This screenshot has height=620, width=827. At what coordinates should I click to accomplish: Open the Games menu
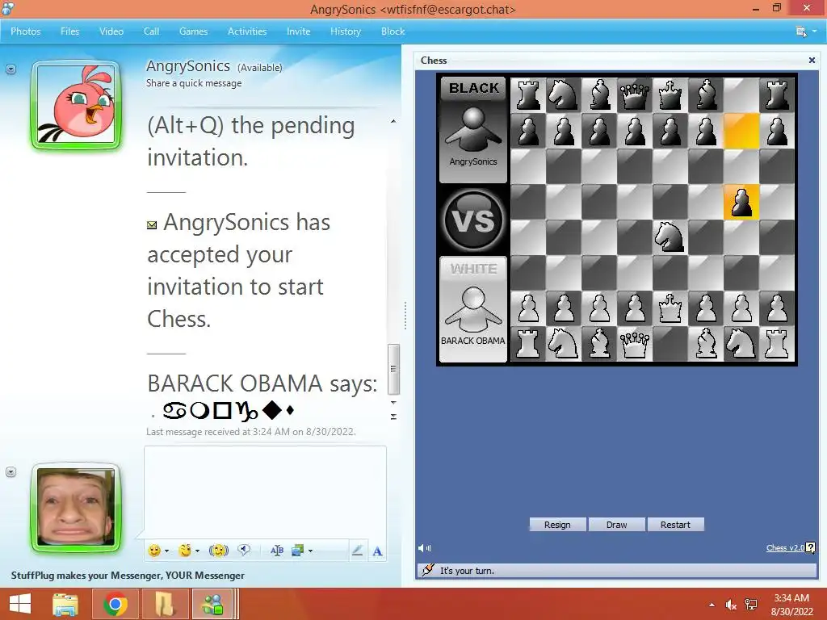(193, 31)
